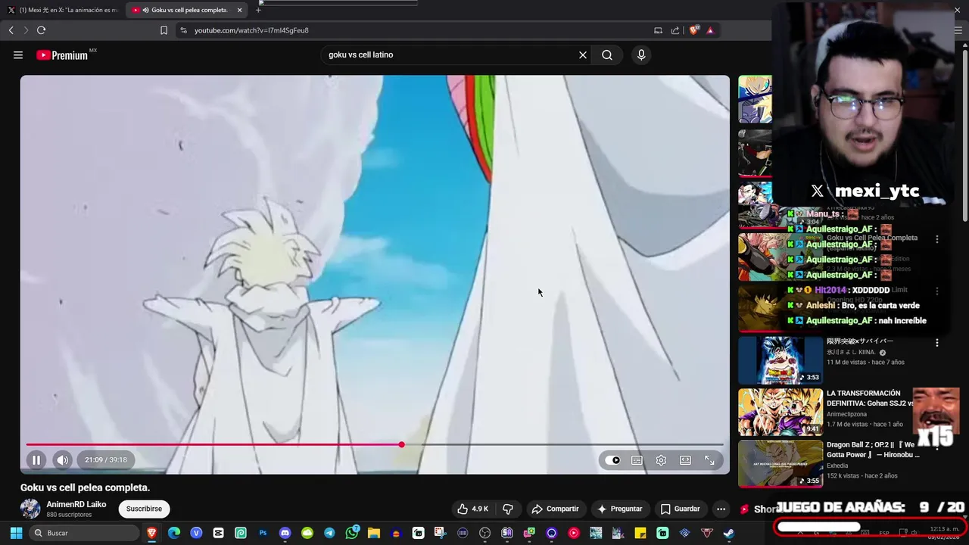The height and width of the screenshot is (545, 969).
Task: Click the video title Goku vs cell pelea completa
Action: [85, 487]
